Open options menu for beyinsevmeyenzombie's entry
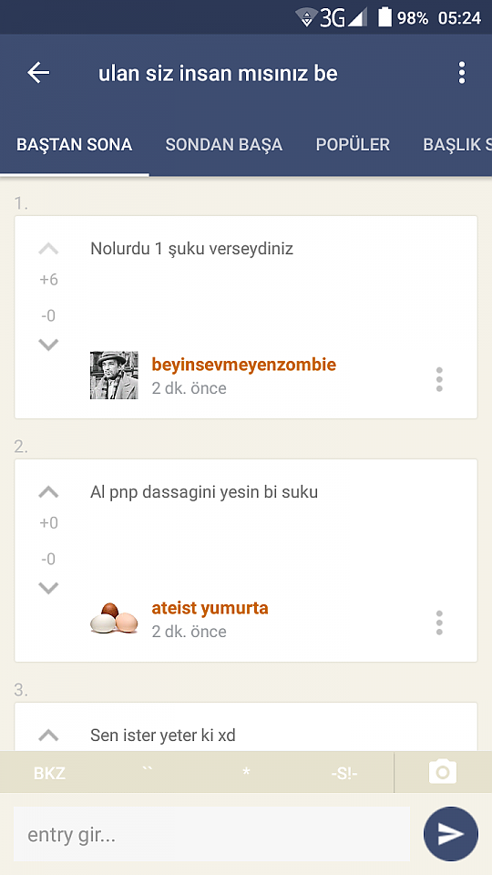 pos(439,379)
